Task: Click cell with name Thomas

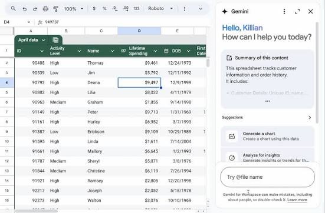Action: (x=101, y=63)
